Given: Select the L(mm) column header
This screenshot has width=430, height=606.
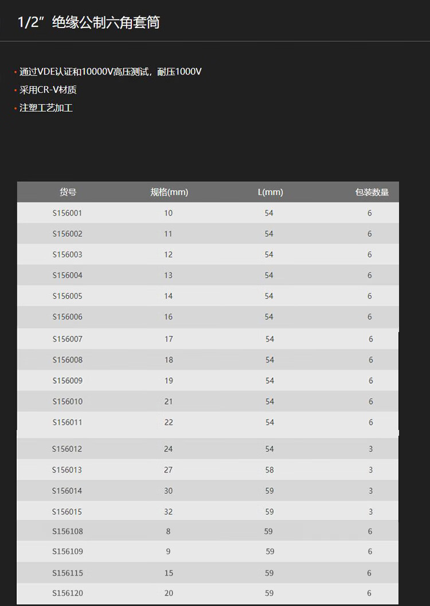Looking at the screenshot, I should [270, 192].
